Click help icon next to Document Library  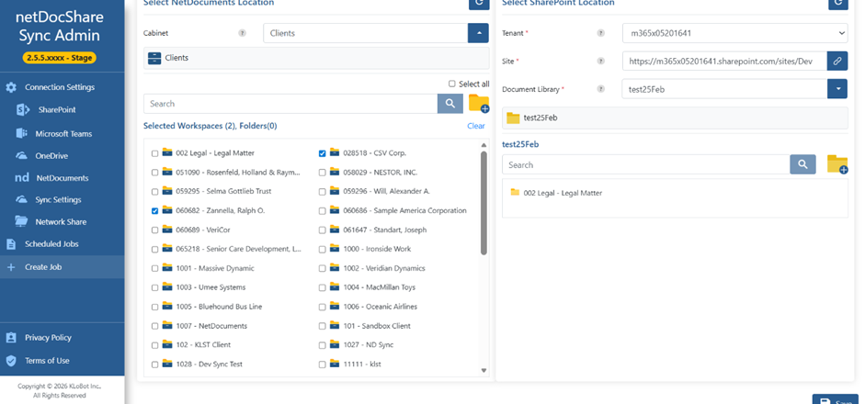coord(601,89)
